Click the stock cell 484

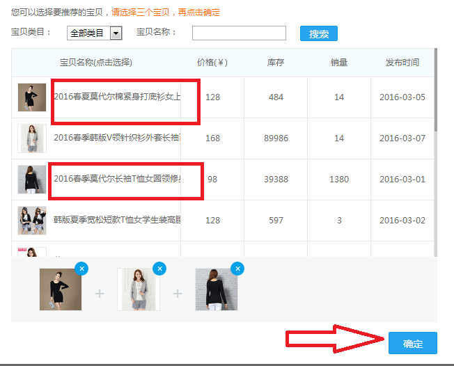pos(276,97)
